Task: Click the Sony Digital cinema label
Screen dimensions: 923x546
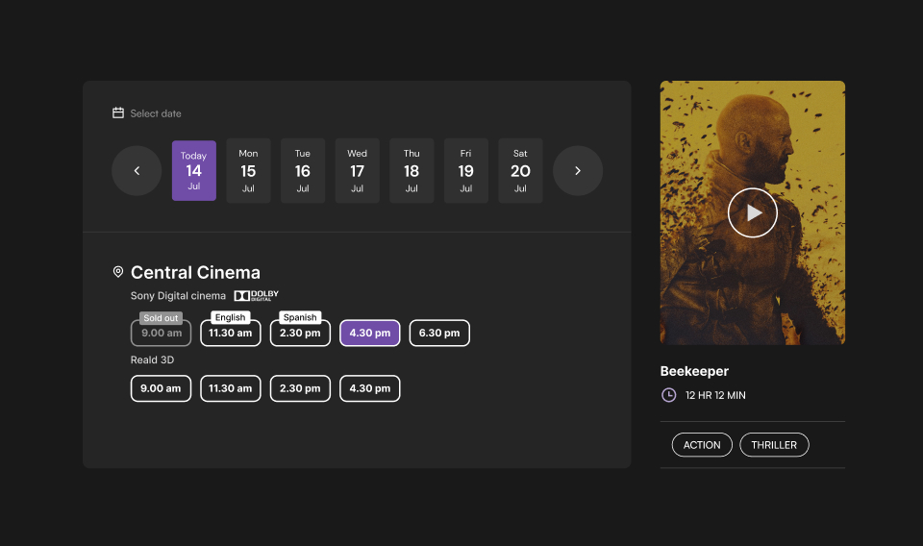Action: point(178,296)
